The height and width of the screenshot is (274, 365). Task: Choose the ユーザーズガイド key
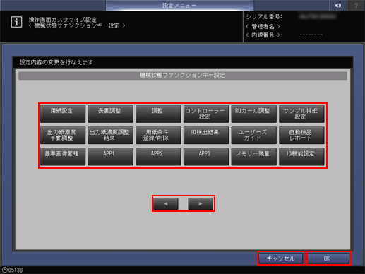point(254,135)
